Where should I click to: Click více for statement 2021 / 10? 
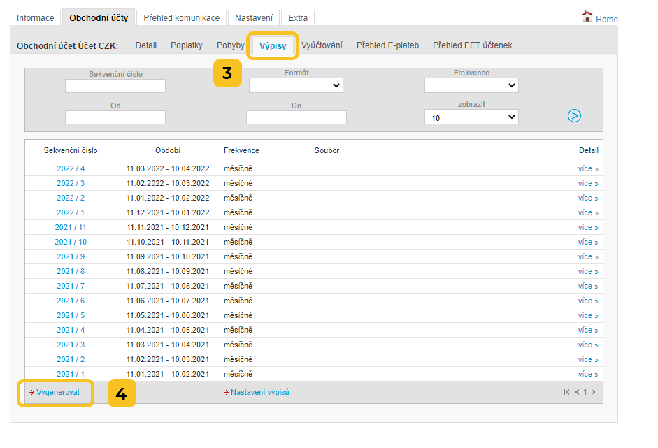(588, 242)
